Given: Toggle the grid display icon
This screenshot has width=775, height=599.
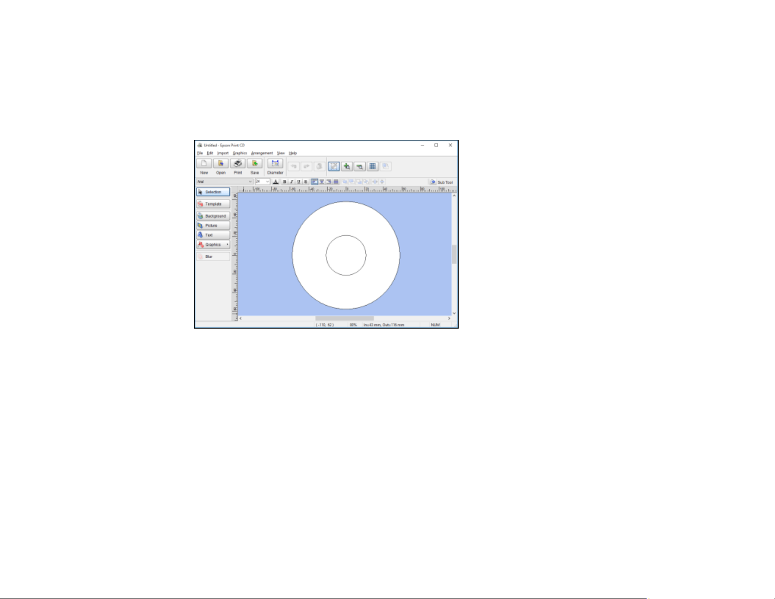Looking at the screenshot, I should pos(373,167).
